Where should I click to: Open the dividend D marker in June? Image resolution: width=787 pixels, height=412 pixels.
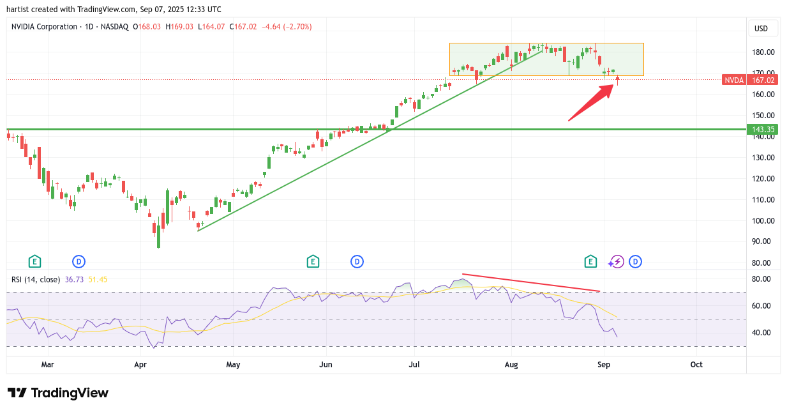357,261
